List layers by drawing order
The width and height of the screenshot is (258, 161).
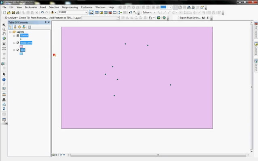coord(11,27)
